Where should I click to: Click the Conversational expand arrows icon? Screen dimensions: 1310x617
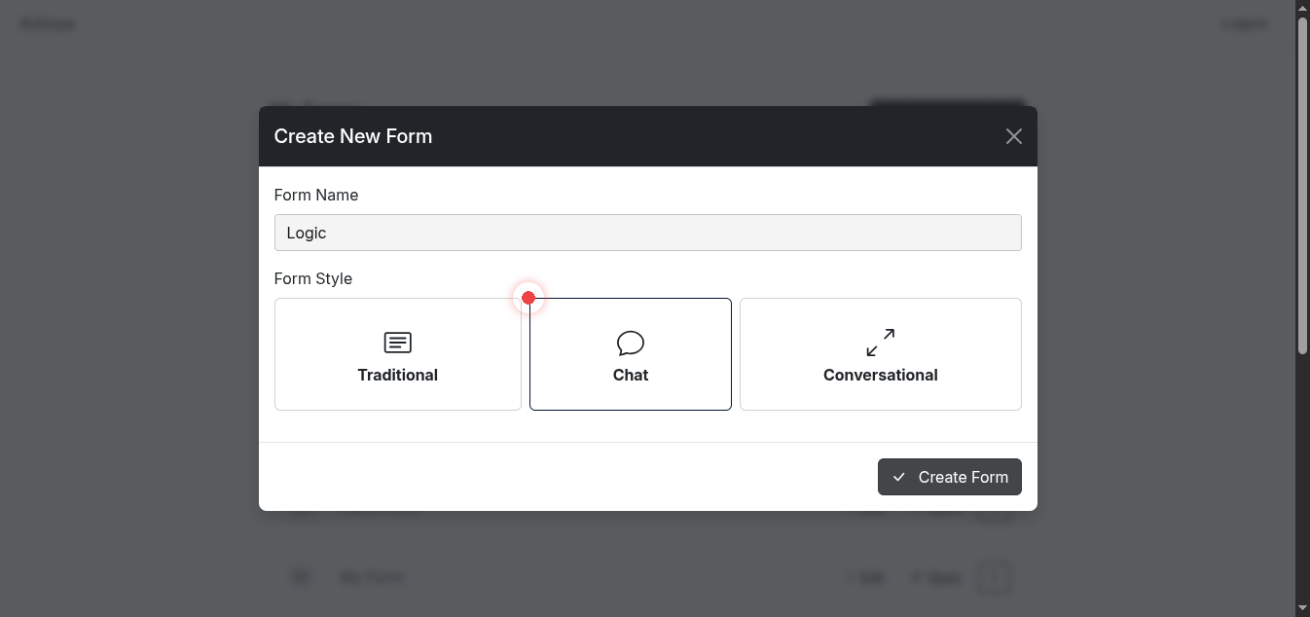pos(880,343)
